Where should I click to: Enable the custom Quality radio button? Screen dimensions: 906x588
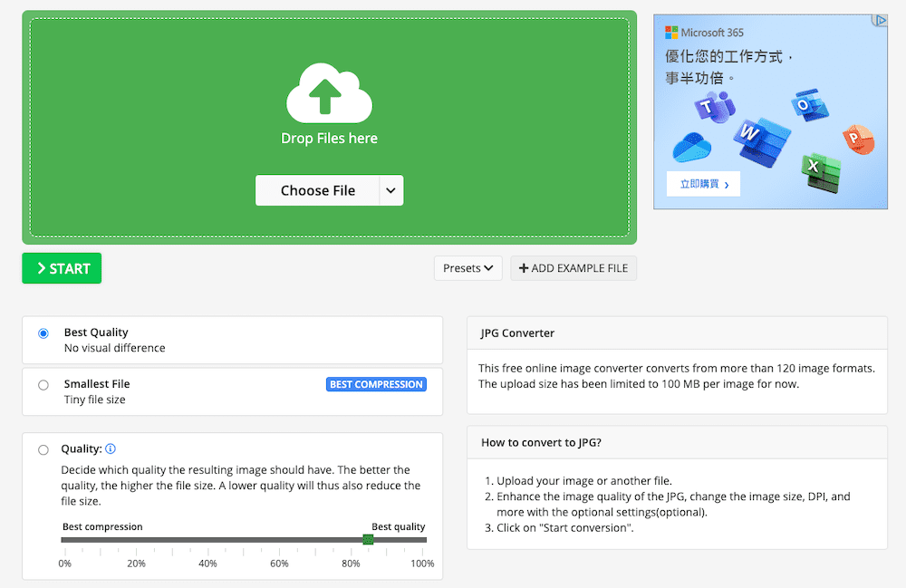click(x=43, y=449)
